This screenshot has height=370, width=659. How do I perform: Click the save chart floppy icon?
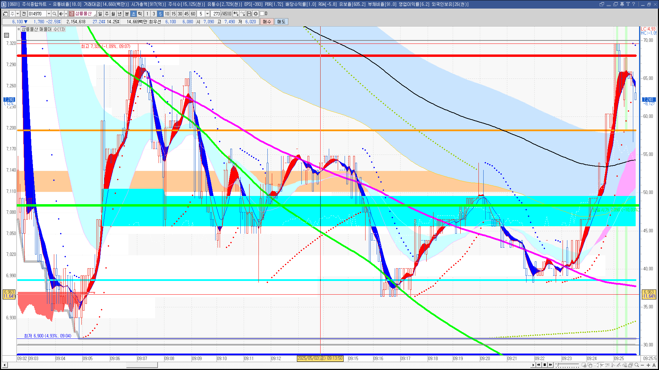249,14
